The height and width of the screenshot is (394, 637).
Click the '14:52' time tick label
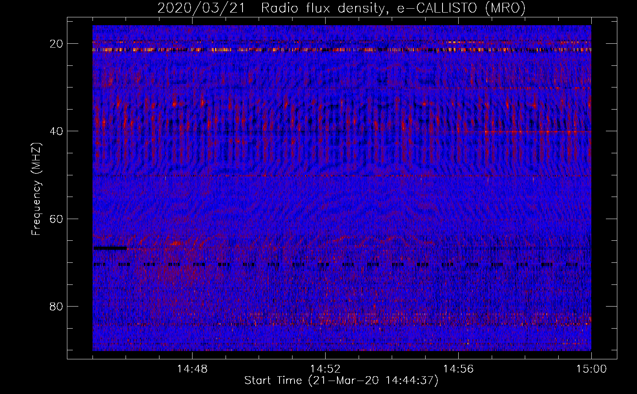(325, 369)
